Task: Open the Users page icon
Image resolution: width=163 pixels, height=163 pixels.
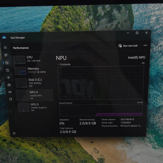Action: tap(9, 85)
